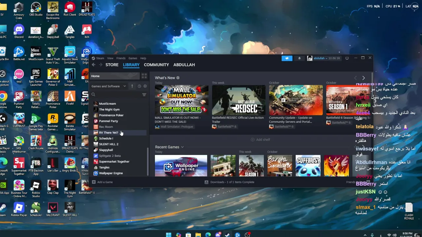Select MSI Afterburner desktop icon
The width and height of the screenshot is (422, 237).
pos(19,145)
